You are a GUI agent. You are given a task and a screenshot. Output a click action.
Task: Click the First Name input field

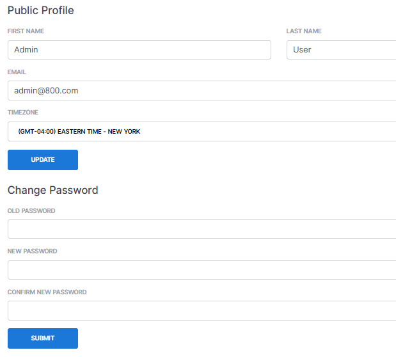(139, 50)
